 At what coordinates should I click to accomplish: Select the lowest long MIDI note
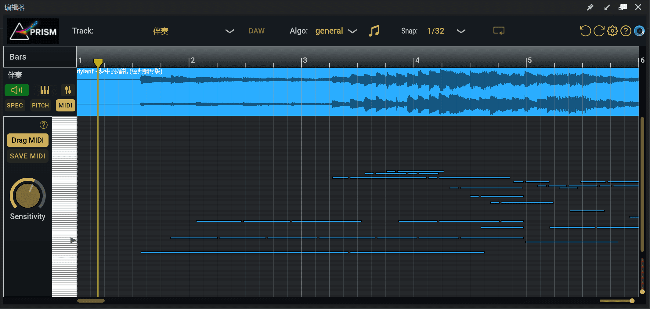[244, 252]
